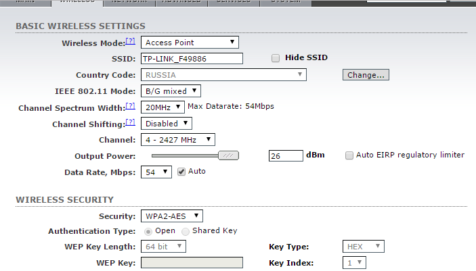Click the Change... country code button
Viewport: 476px width, 271px height.
[x=366, y=75]
